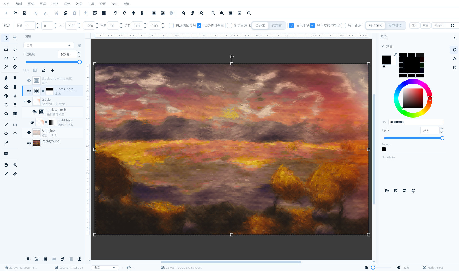This screenshot has width=459, height=271.
Task: Open the blend mode dropdown showing 正常
Action: pos(49,45)
